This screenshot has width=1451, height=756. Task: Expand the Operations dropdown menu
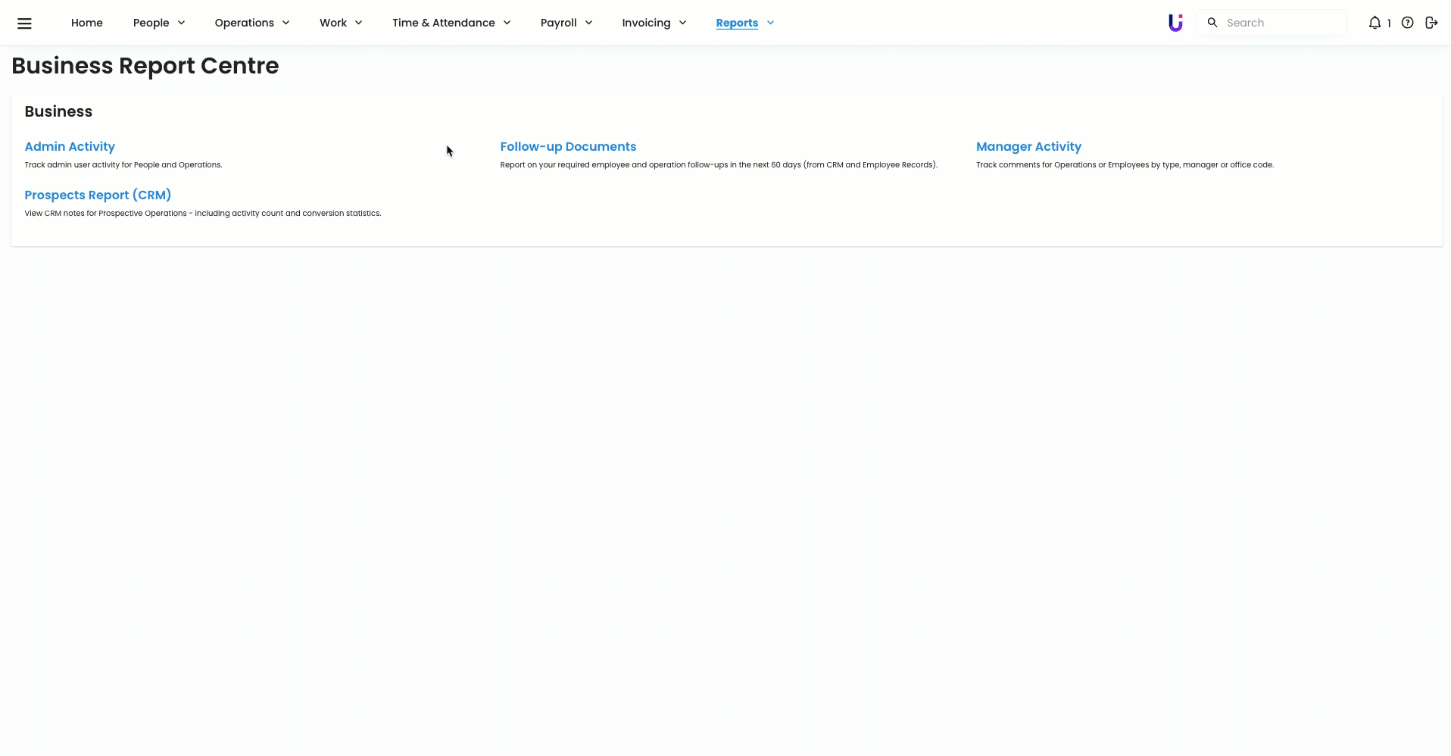(x=251, y=23)
